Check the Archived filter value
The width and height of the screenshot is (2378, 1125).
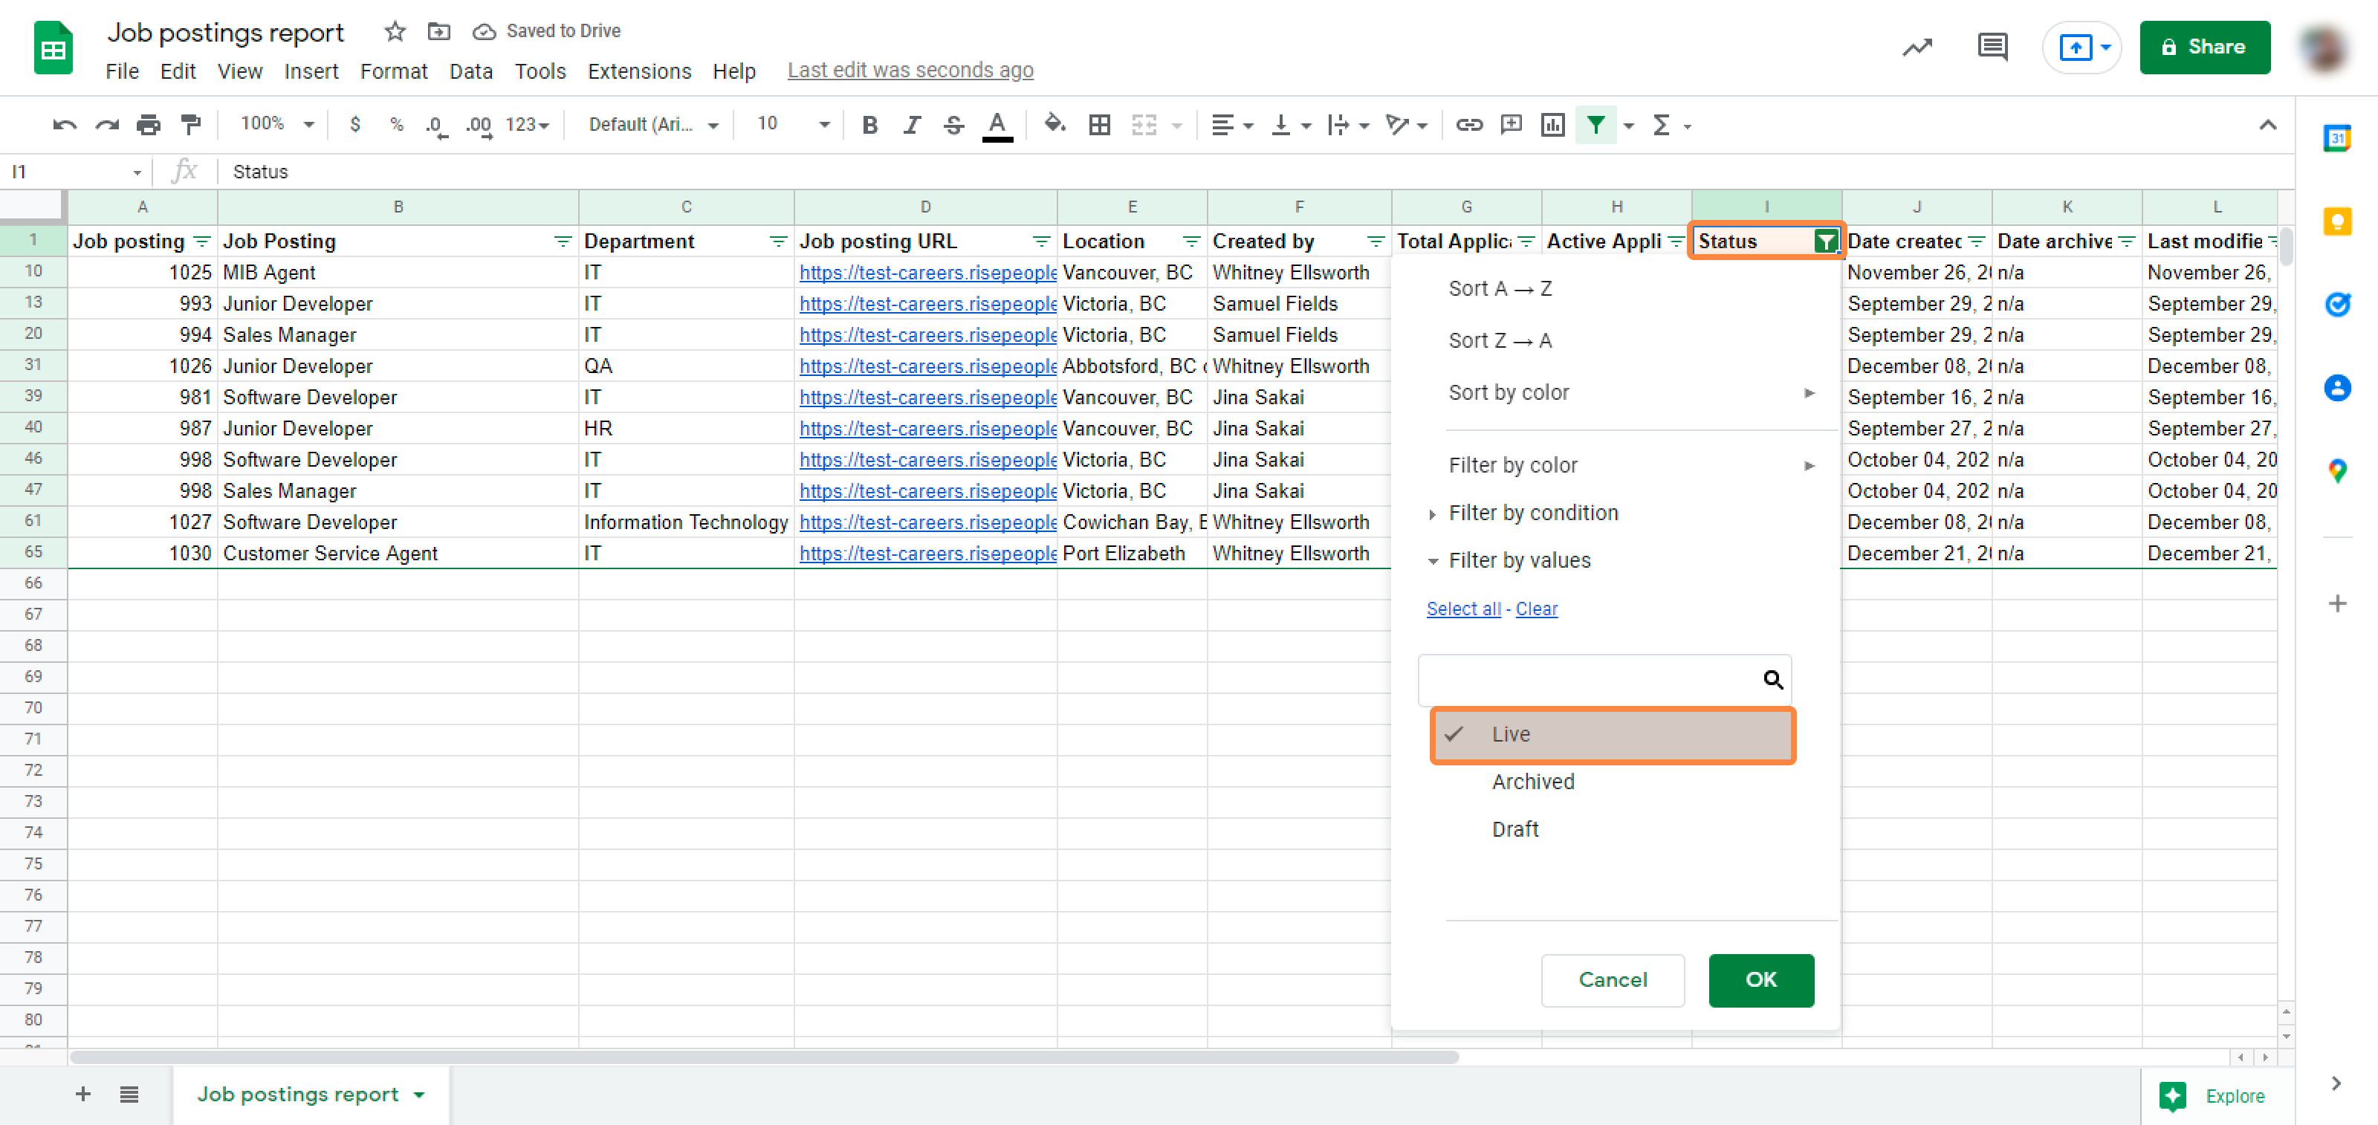[x=1532, y=782]
